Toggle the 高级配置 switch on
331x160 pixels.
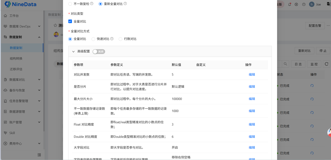(99, 52)
